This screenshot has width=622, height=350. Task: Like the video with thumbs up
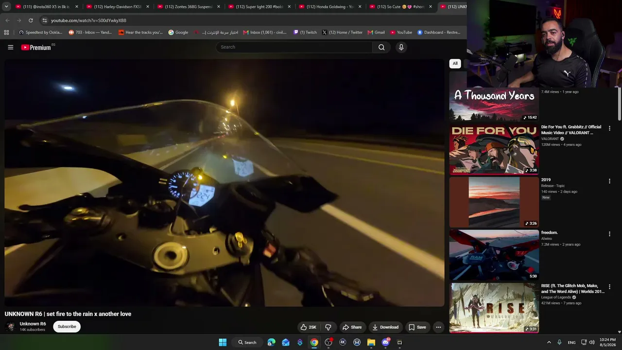click(x=308, y=327)
